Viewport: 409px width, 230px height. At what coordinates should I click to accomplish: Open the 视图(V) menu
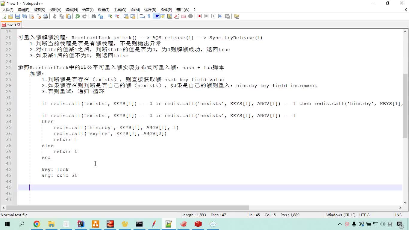pyautogui.click(x=55, y=10)
